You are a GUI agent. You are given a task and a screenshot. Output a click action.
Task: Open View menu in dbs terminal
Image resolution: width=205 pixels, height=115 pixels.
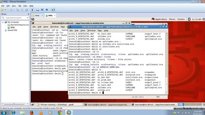83,31
